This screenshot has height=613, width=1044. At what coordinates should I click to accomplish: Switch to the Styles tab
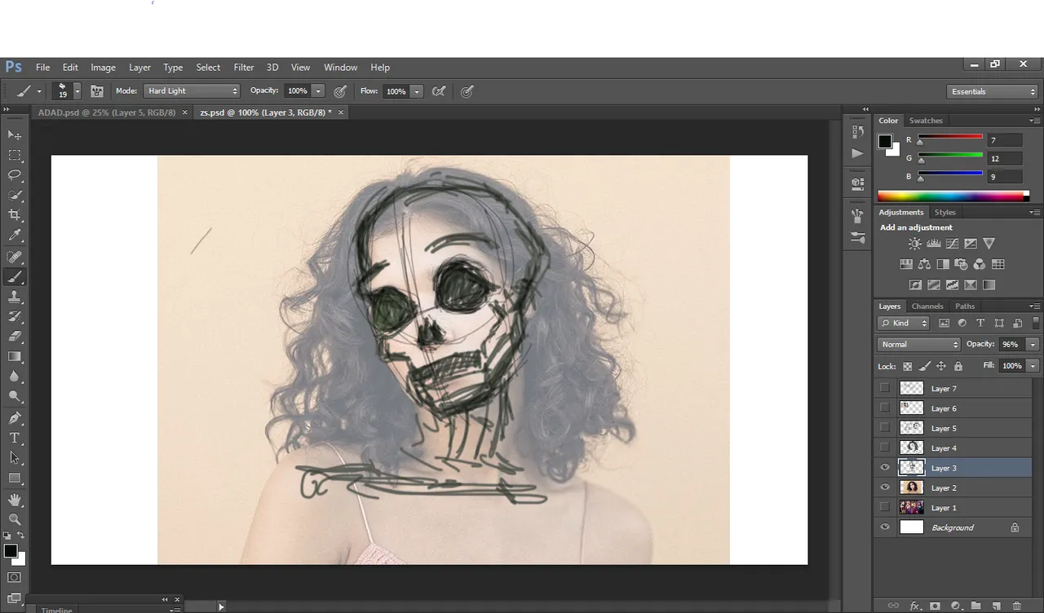click(x=944, y=212)
